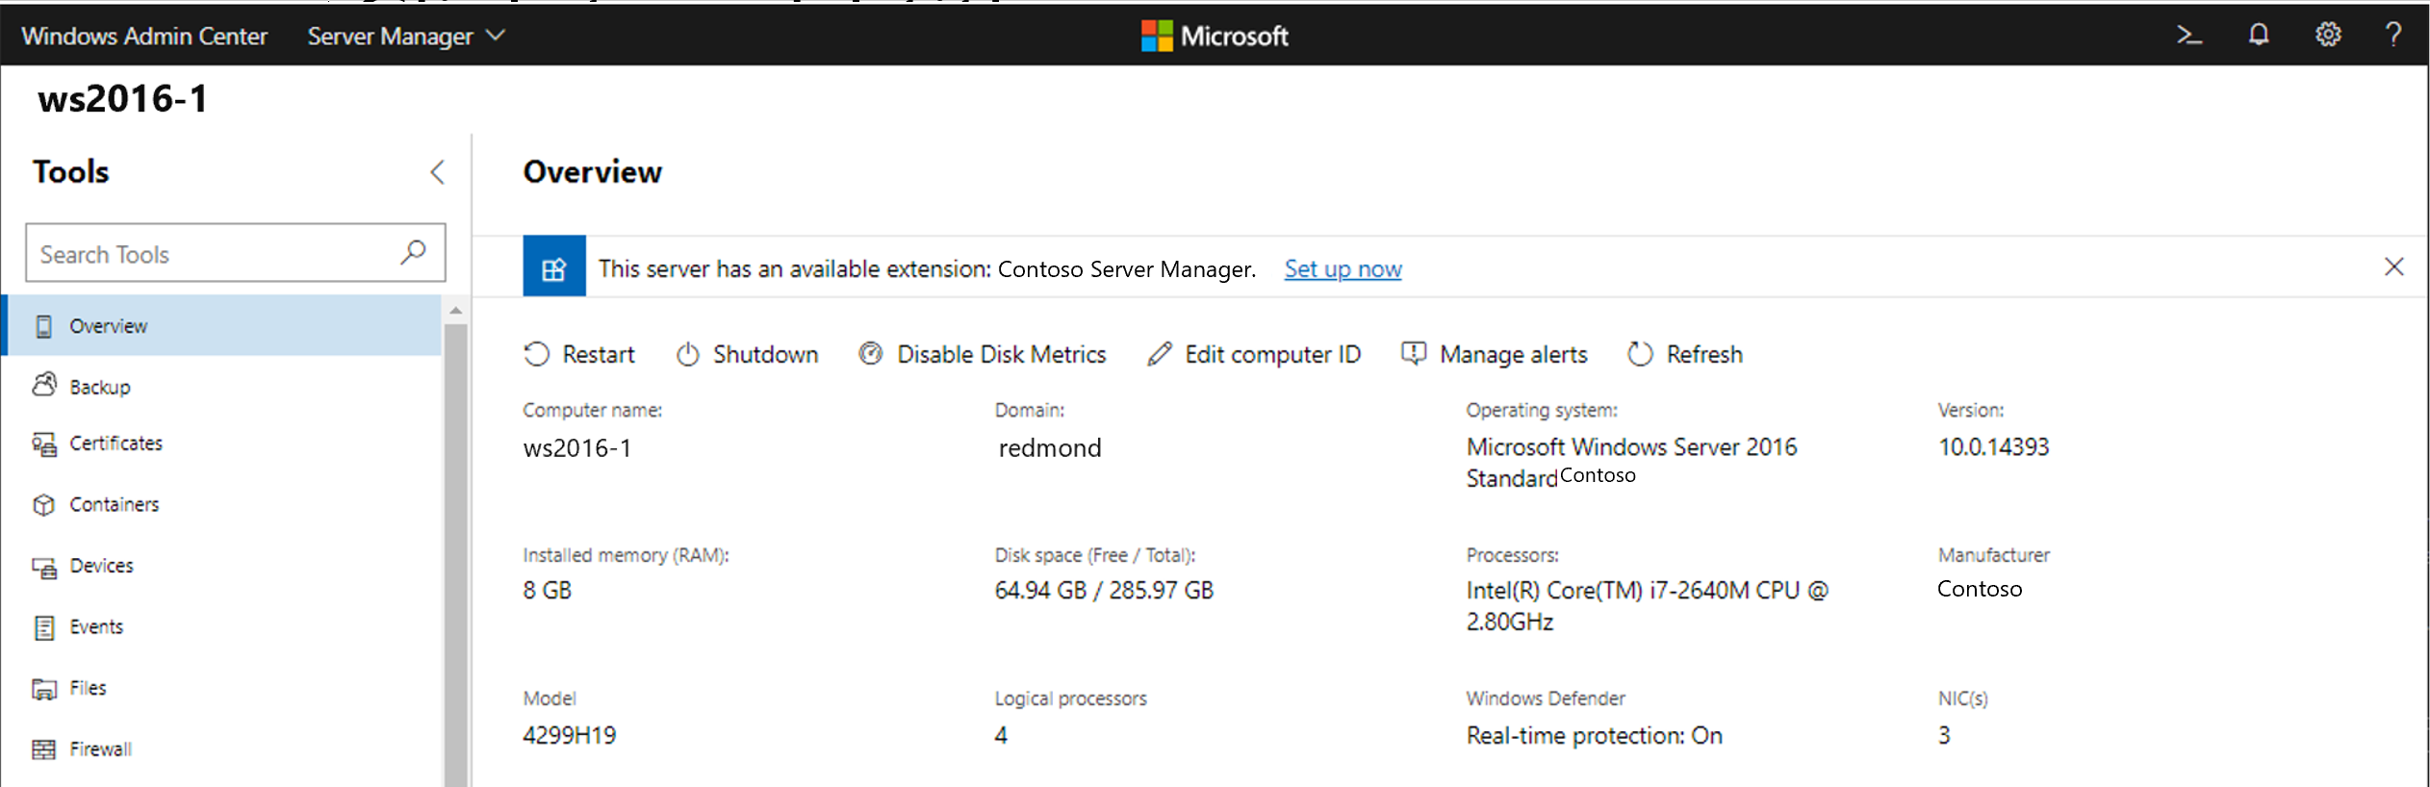Screen dimensions: 2430x787
Task: Click the Restart button label
Action: (x=599, y=354)
